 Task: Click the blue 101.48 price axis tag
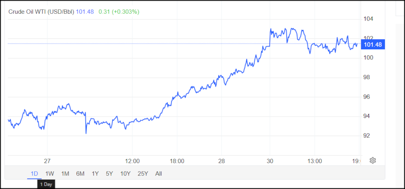(373, 44)
